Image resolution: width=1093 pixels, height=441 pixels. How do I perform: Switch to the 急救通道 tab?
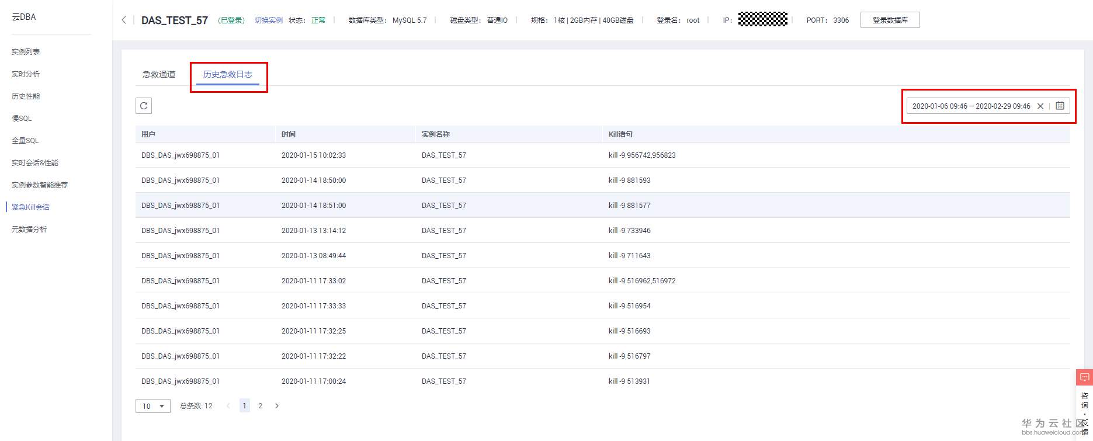click(159, 74)
